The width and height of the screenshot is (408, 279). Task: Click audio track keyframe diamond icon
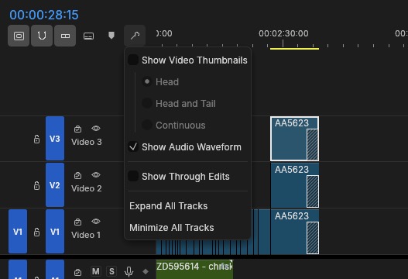point(146,271)
